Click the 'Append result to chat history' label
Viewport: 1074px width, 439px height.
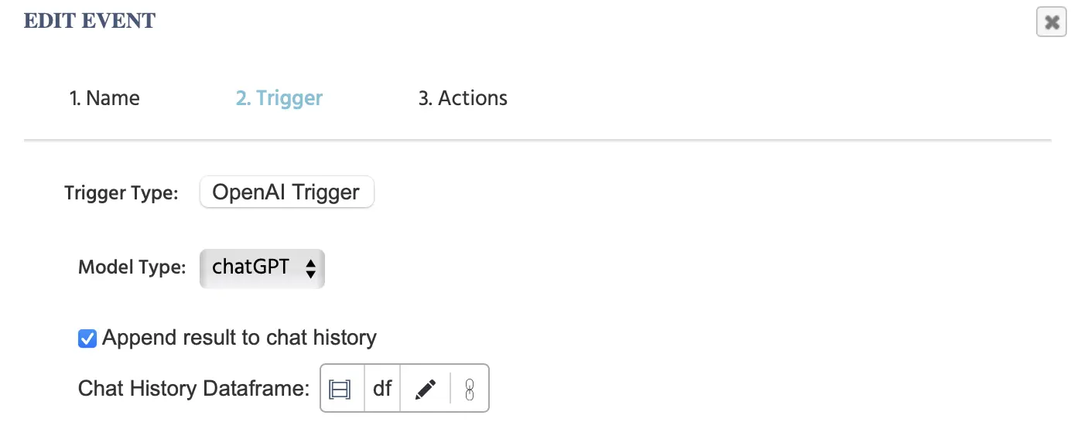click(239, 338)
